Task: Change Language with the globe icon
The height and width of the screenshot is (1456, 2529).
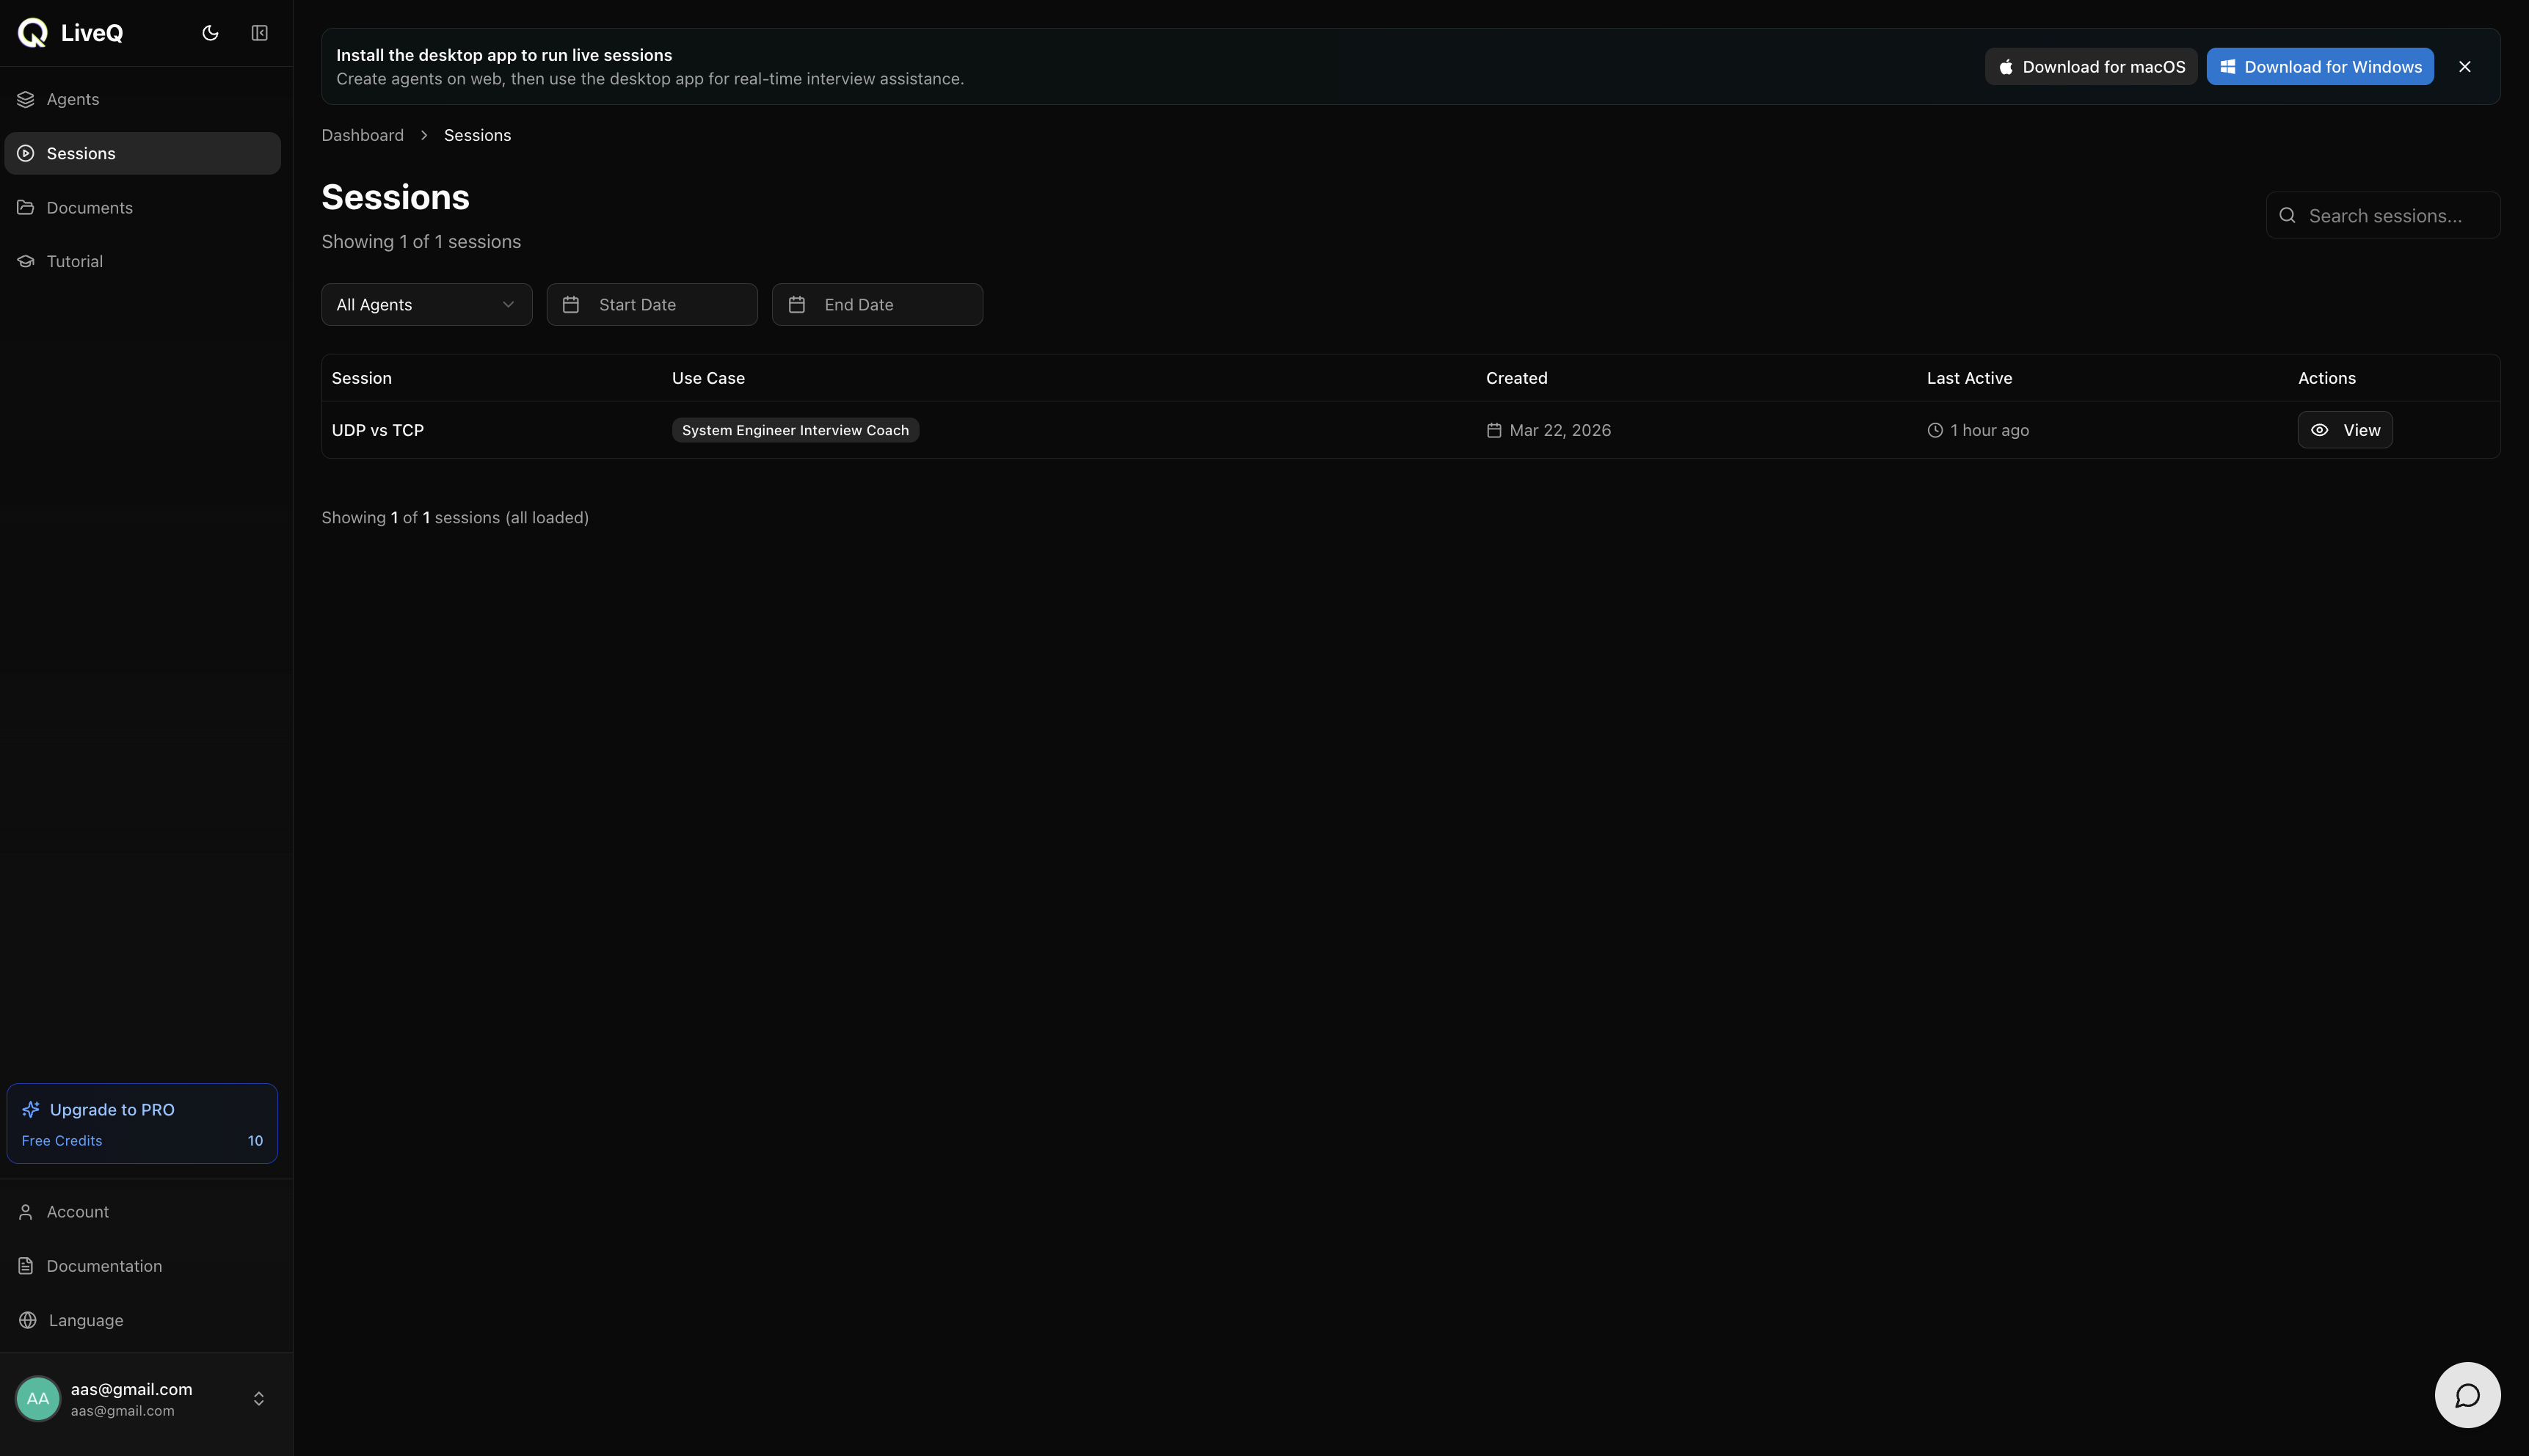Action: (x=28, y=1320)
